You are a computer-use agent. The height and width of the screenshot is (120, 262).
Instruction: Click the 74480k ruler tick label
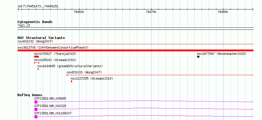pos(223,12)
